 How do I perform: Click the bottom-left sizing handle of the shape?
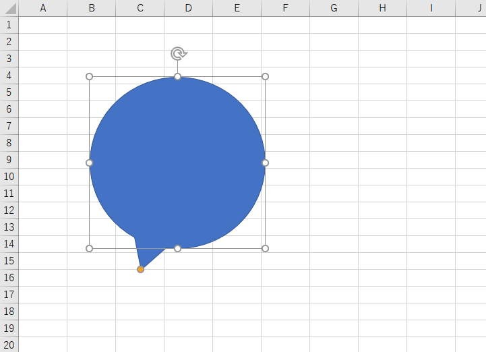89,248
